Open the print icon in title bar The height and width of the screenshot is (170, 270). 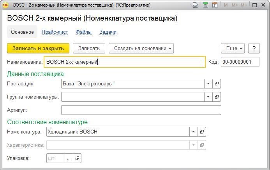coord(195,5)
